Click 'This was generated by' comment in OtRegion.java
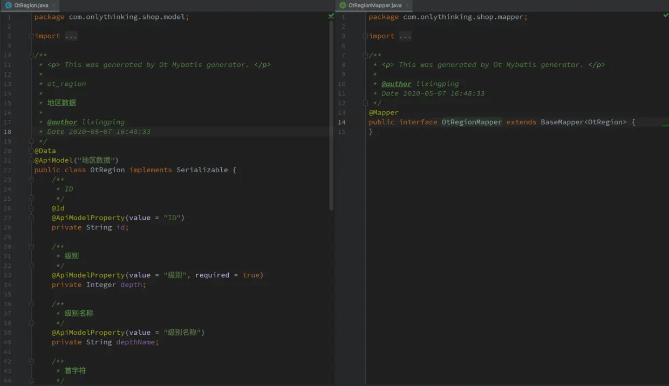This screenshot has width=669, height=386. (x=110, y=65)
